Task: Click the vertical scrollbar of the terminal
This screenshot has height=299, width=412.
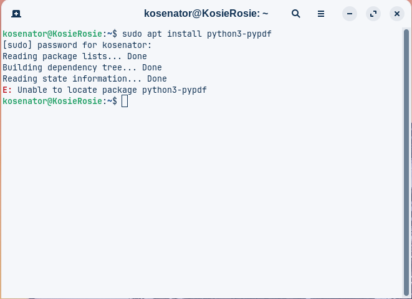Action: [406, 162]
